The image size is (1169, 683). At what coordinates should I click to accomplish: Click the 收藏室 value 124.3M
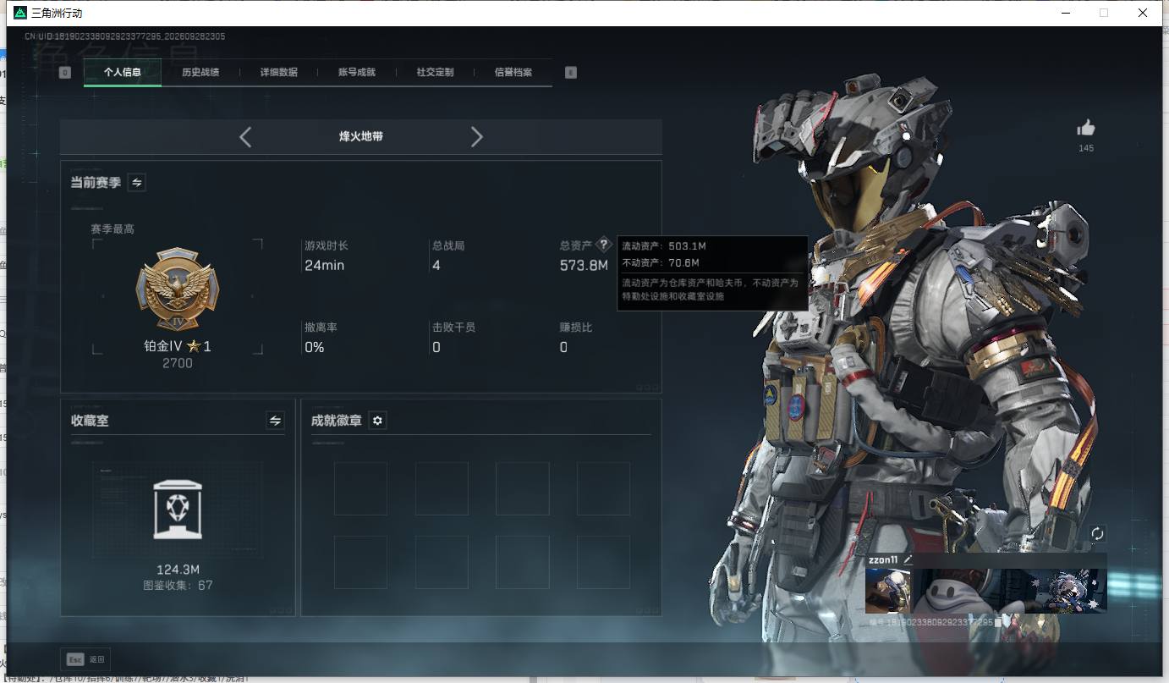(x=178, y=570)
